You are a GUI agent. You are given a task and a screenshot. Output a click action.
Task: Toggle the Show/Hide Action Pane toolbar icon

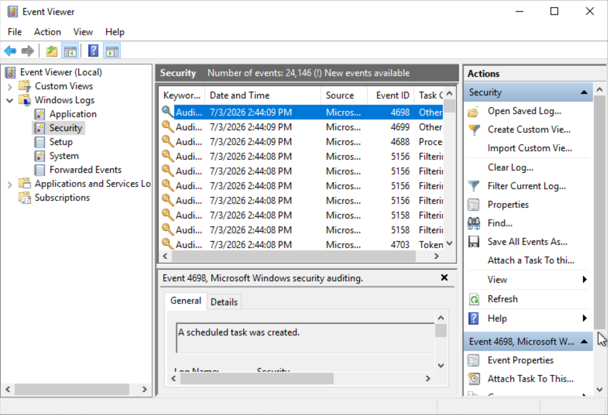coord(112,51)
